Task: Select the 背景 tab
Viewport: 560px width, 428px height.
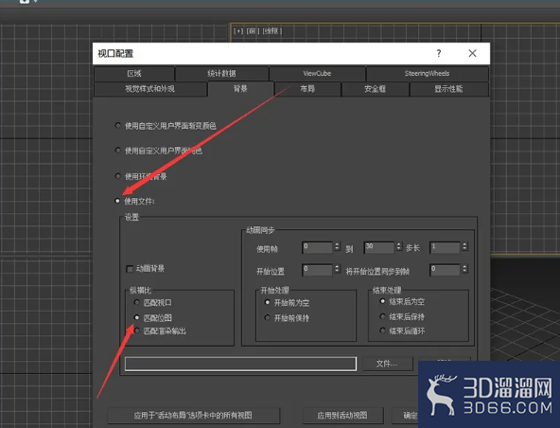Action: pyautogui.click(x=240, y=89)
